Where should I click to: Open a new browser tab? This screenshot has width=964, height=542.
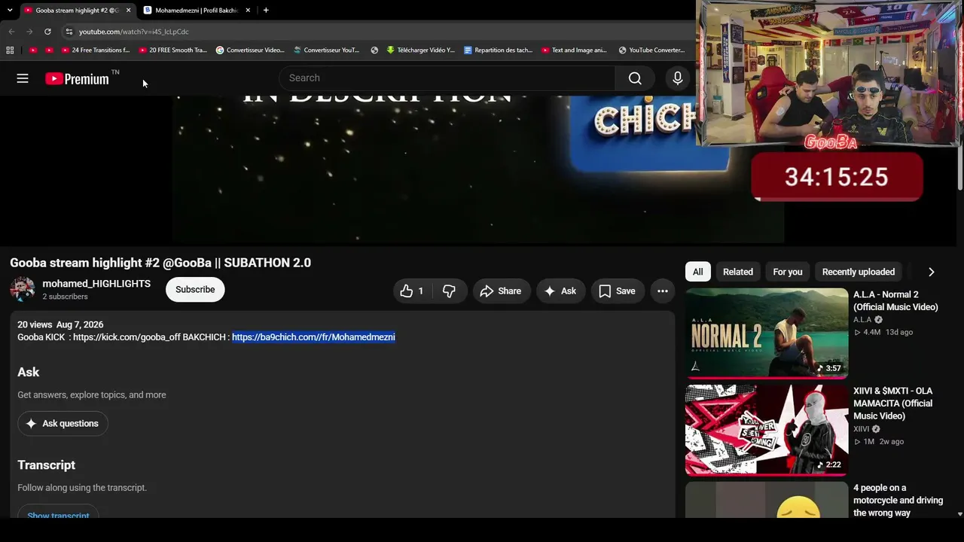point(266,11)
